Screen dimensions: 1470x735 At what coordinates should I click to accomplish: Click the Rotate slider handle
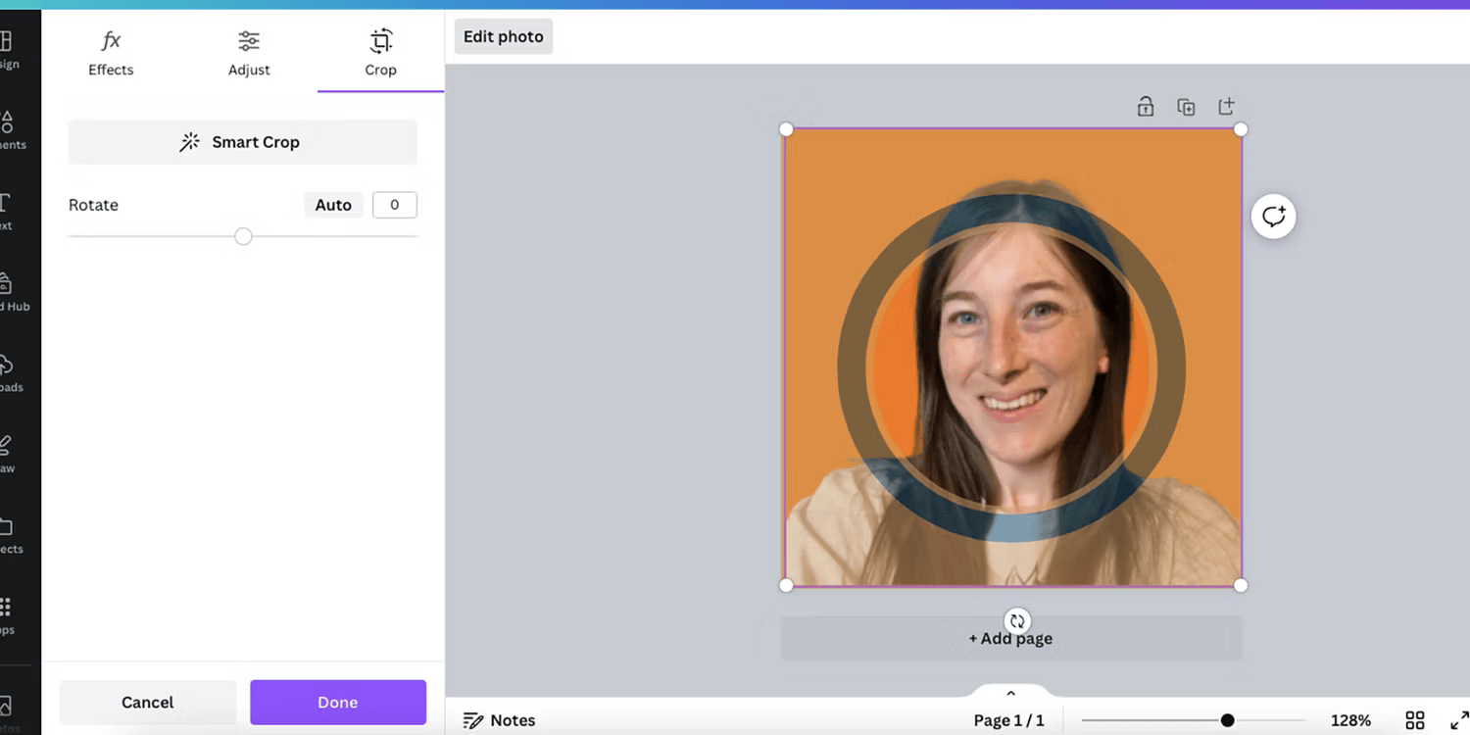[x=243, y=236]
